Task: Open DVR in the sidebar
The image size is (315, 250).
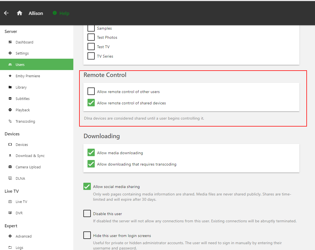Action: (x=37, y=213)
